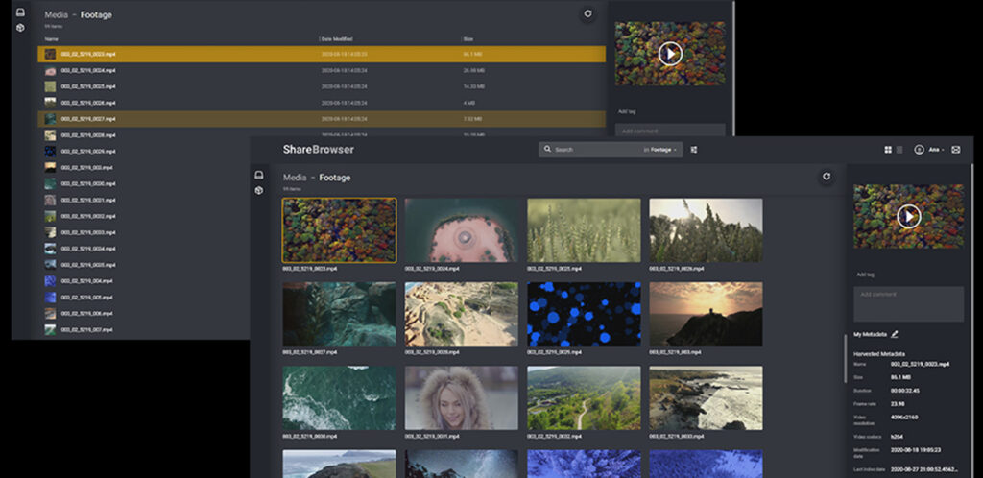Viewport: 983px width, 478px height.
Task: Select the last visible row in list view
Action: [x=144, y=329]
